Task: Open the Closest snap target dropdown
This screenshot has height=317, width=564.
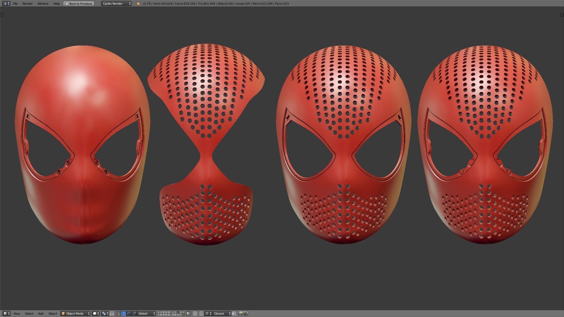Action: tap(222, 313)
